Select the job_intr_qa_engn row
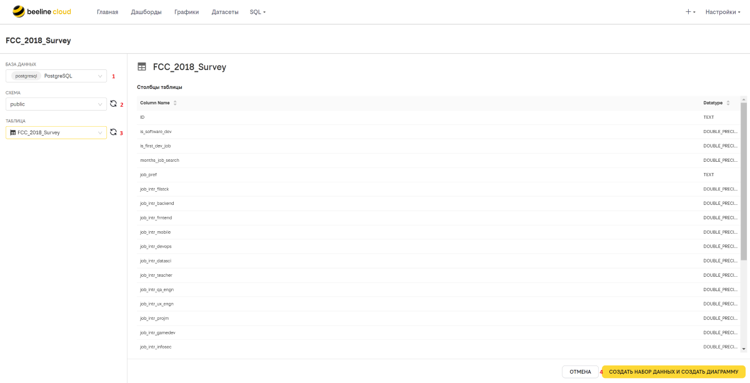750x383 pixels. 439,289
